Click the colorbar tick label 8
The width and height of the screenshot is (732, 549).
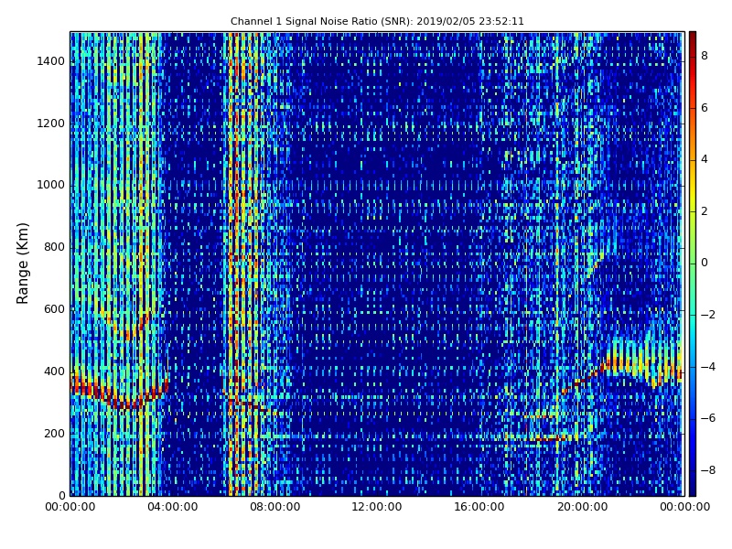click(x=705, y=56)
